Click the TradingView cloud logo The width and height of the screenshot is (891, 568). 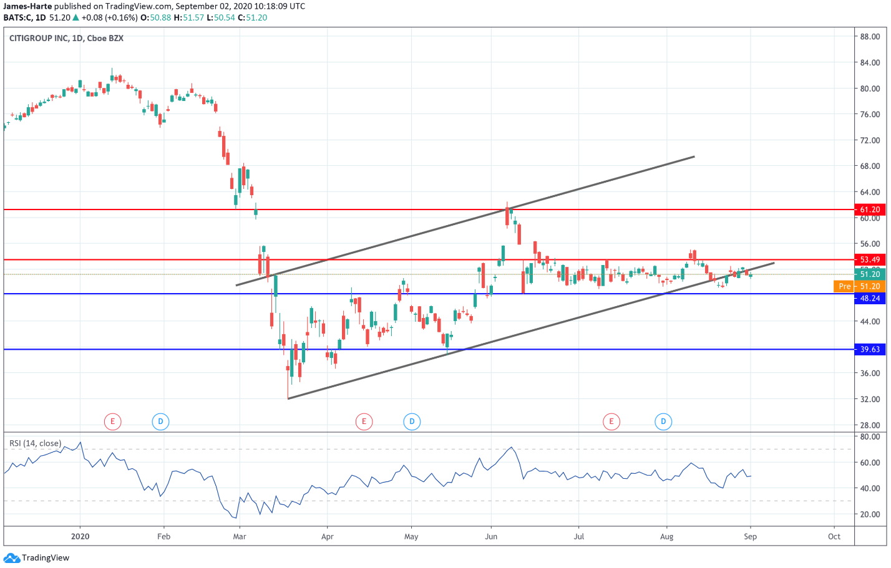coord(11,557)
